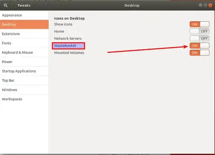Image resolution: width=215 pixels, height=155 pixels.
Task: Disable the Mounted Volumes switch
Action: coord(199,53)
